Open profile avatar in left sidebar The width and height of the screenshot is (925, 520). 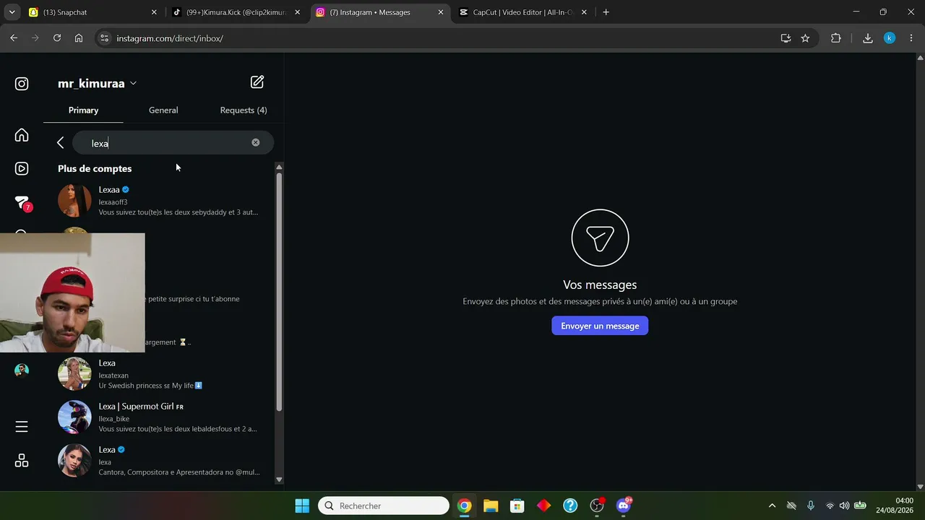pyautogui.click(x=22, y=370)
